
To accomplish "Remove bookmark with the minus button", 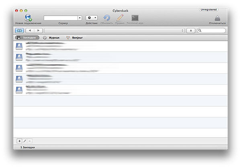I will [30, 141].
